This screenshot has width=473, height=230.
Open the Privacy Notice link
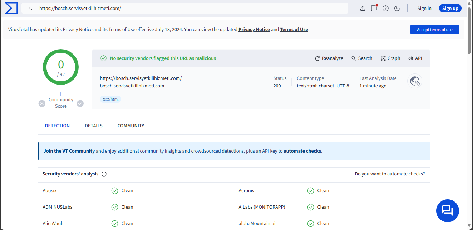click(254, 30)
